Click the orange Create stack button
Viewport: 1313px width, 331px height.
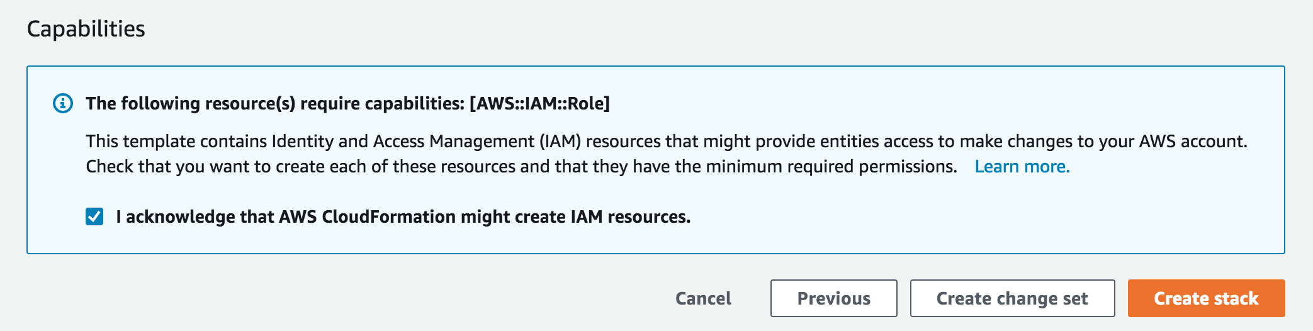pyautogui.click(x=1206, y=298)
